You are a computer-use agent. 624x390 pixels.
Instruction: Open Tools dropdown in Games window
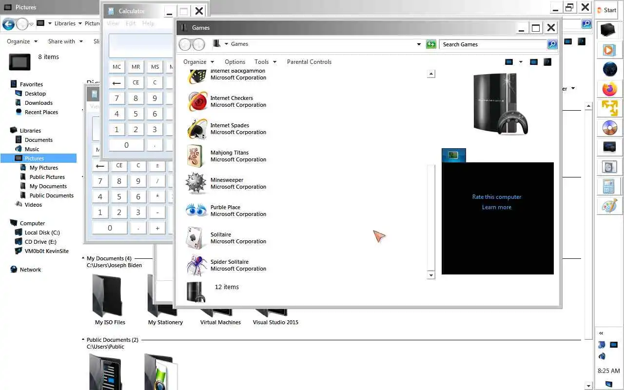tap(265, 62)
